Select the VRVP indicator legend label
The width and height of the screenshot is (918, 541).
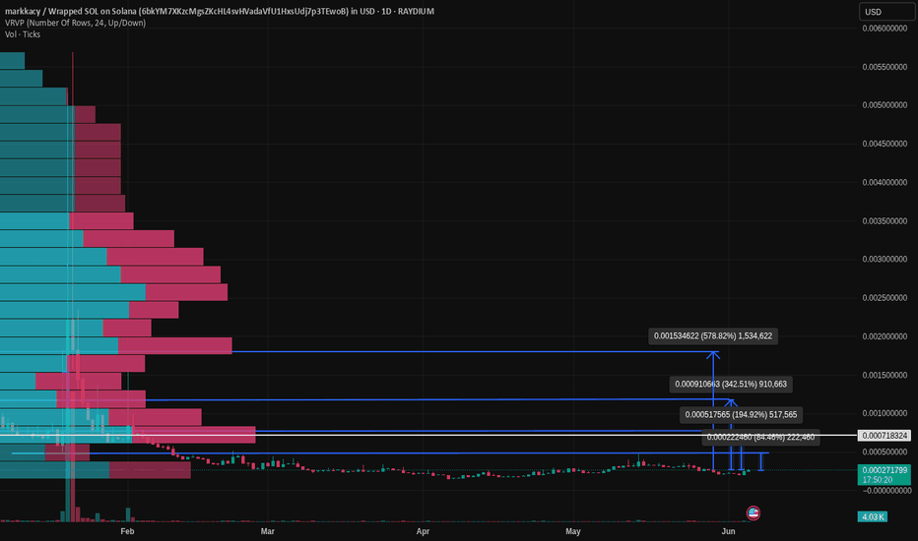(75, 23)
